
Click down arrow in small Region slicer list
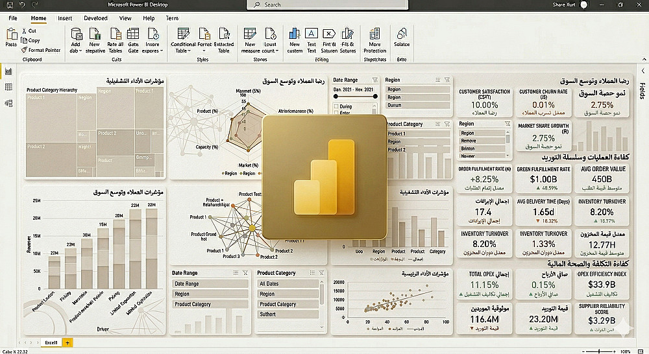508,156
